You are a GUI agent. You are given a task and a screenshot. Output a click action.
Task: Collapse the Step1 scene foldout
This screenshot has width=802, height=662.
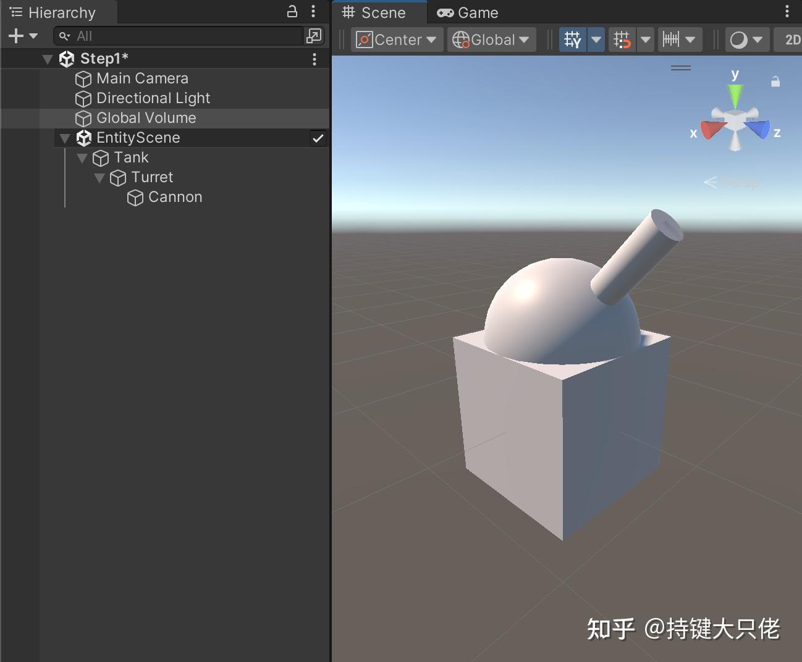click(x=48, y=59)
